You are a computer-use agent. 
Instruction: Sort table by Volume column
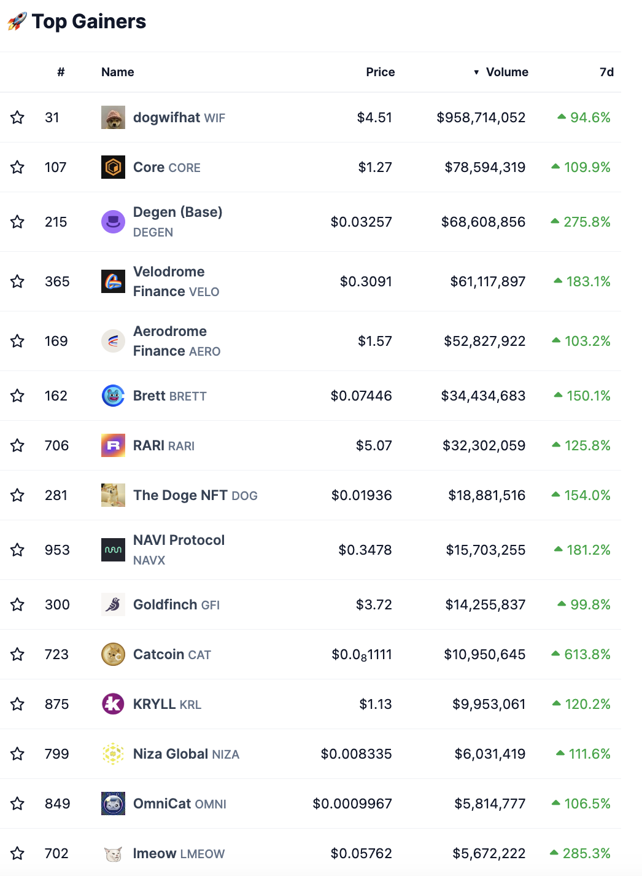click(x=506, y=72)
